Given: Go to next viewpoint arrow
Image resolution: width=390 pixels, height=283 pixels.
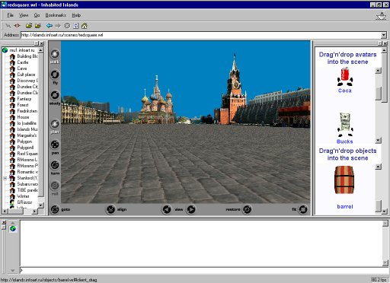Looking at the screenshot, I should click(191, 209).
